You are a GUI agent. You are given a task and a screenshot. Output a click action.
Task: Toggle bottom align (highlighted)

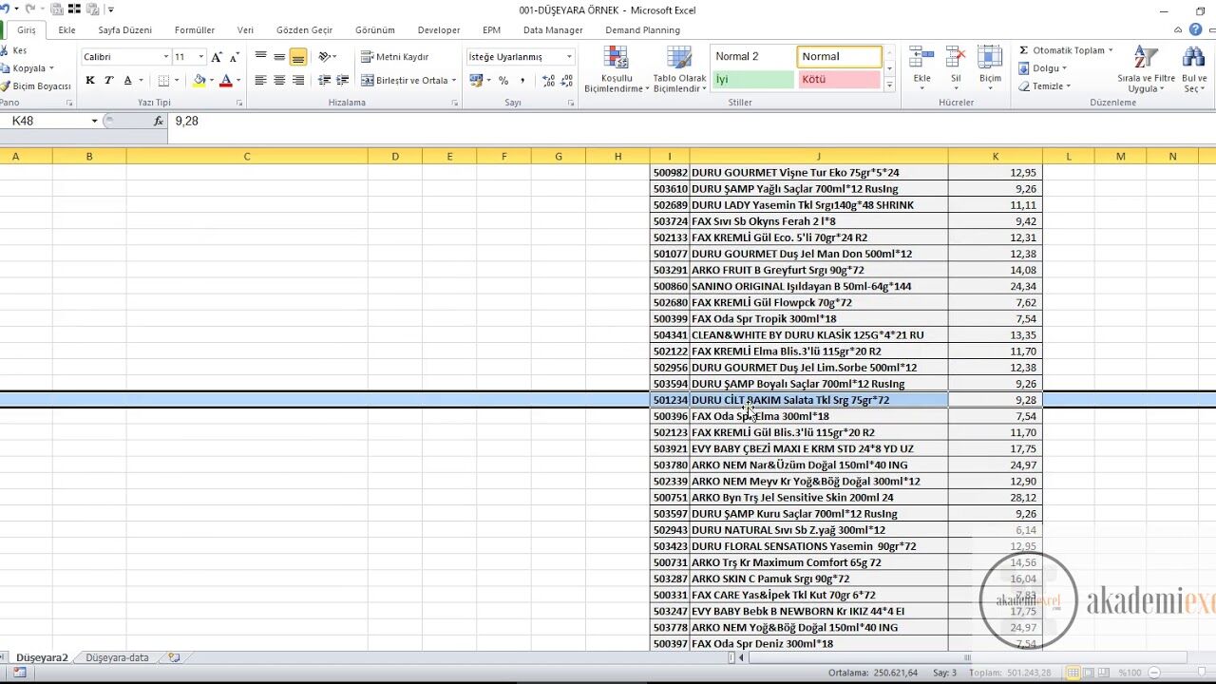(x=298, y=57)
